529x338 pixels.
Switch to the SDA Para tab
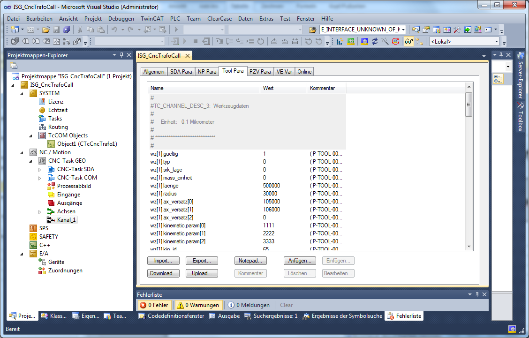pyautogui.click(x=181, y=72)
